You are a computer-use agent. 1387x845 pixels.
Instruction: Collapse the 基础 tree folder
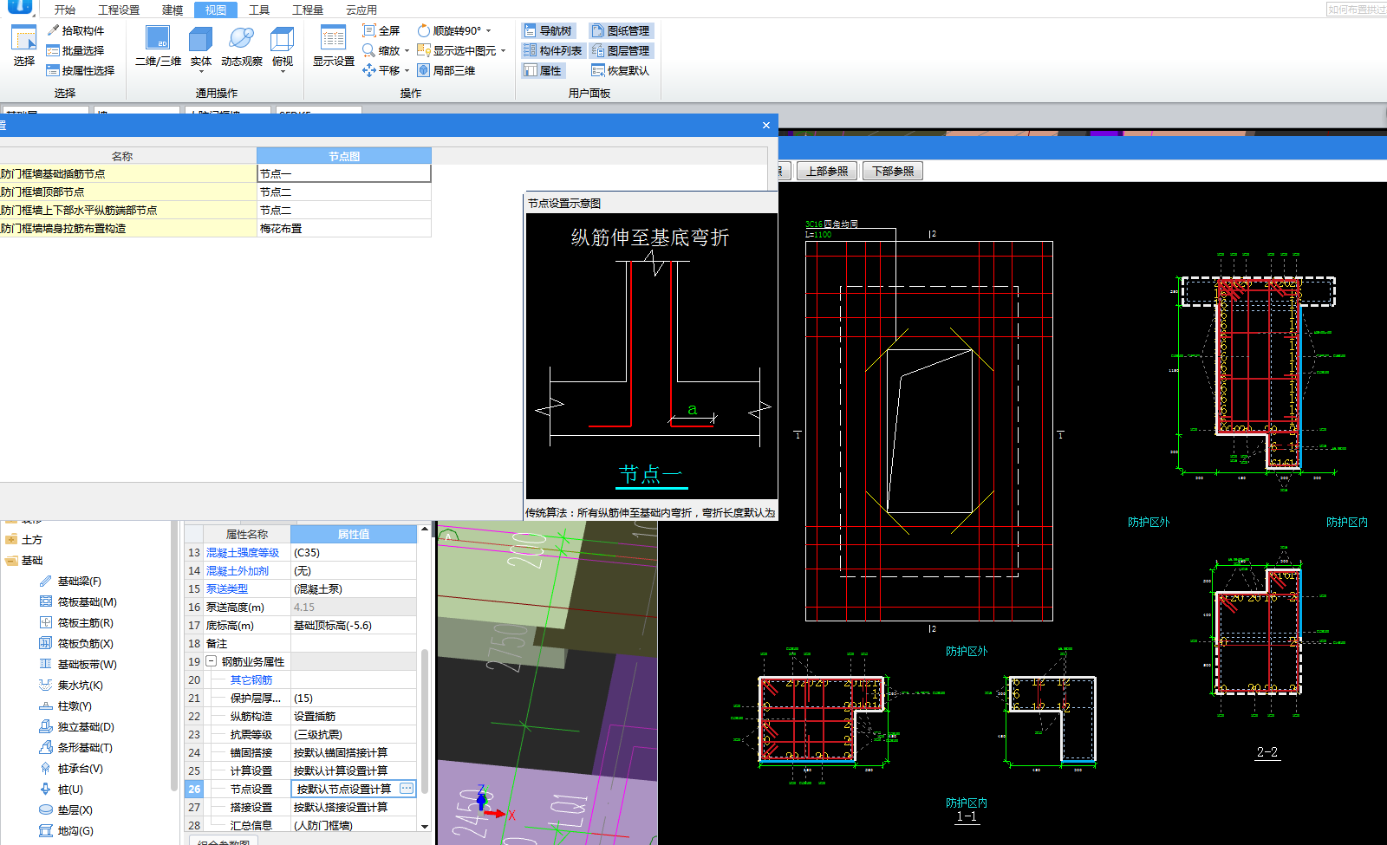pyautogui.click(x=12, y=561)
